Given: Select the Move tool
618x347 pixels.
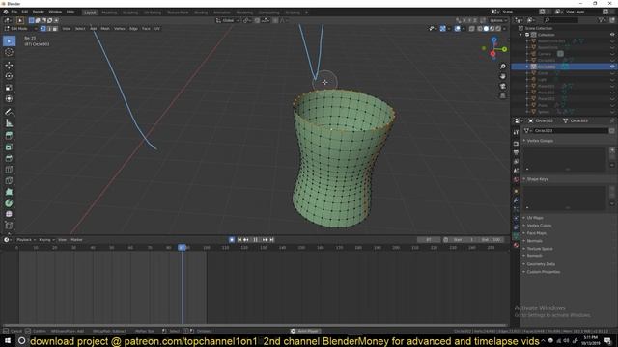Looking at the screenshot, I should point(9,66).
